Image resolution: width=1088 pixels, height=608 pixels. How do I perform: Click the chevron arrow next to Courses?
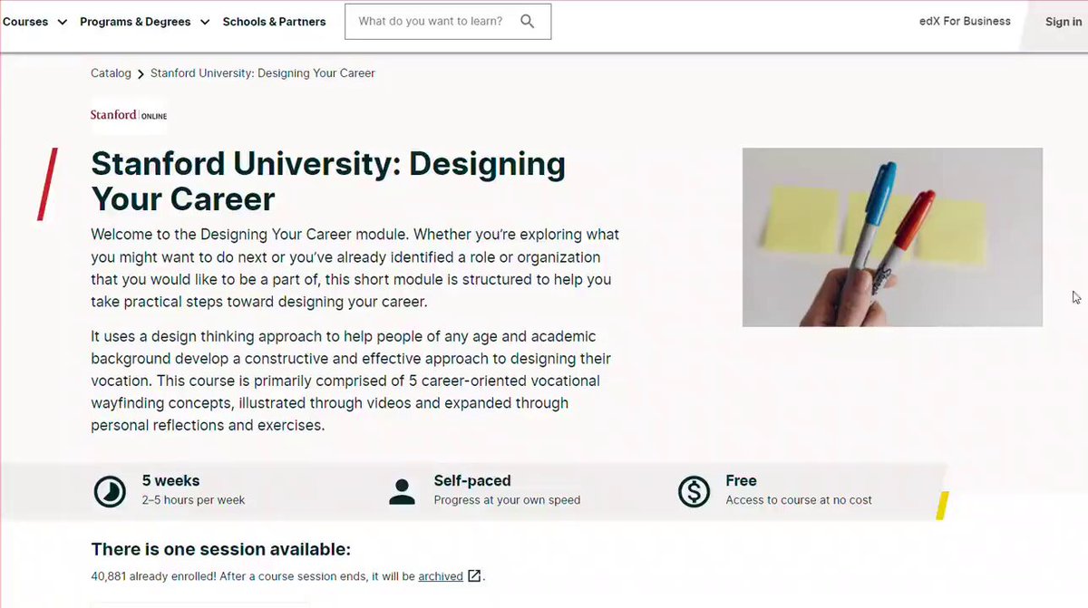point(62,22)
